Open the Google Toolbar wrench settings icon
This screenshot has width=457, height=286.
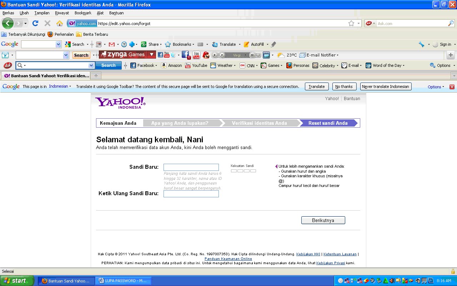point(422,44)
